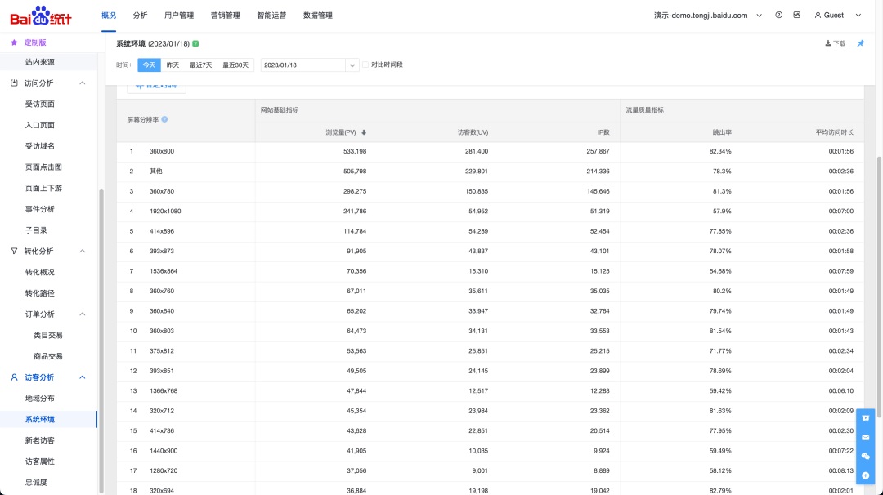
Task: Click the 下载 download button
Action: pyautogui.click(x=835, y=43)
